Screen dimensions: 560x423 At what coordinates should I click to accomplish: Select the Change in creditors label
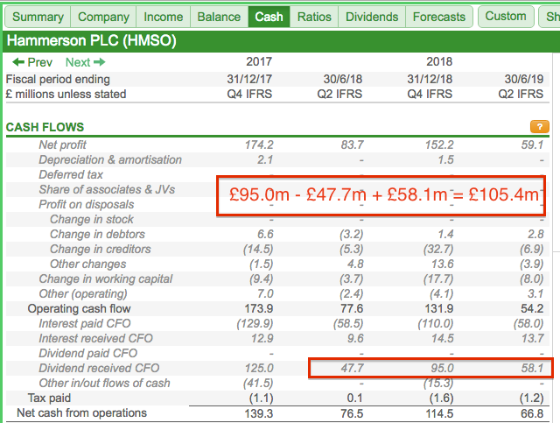100,250
